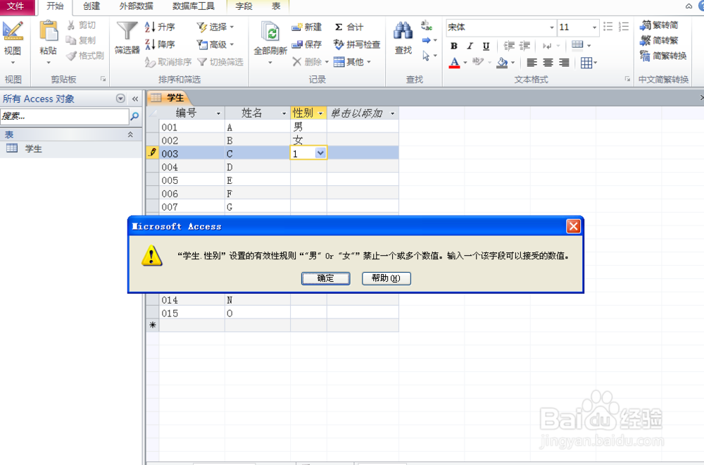Click 确定 in the Access dialog
Image resolution: width=704 pixels, height=465 pixels.
(x=325, y=278)
